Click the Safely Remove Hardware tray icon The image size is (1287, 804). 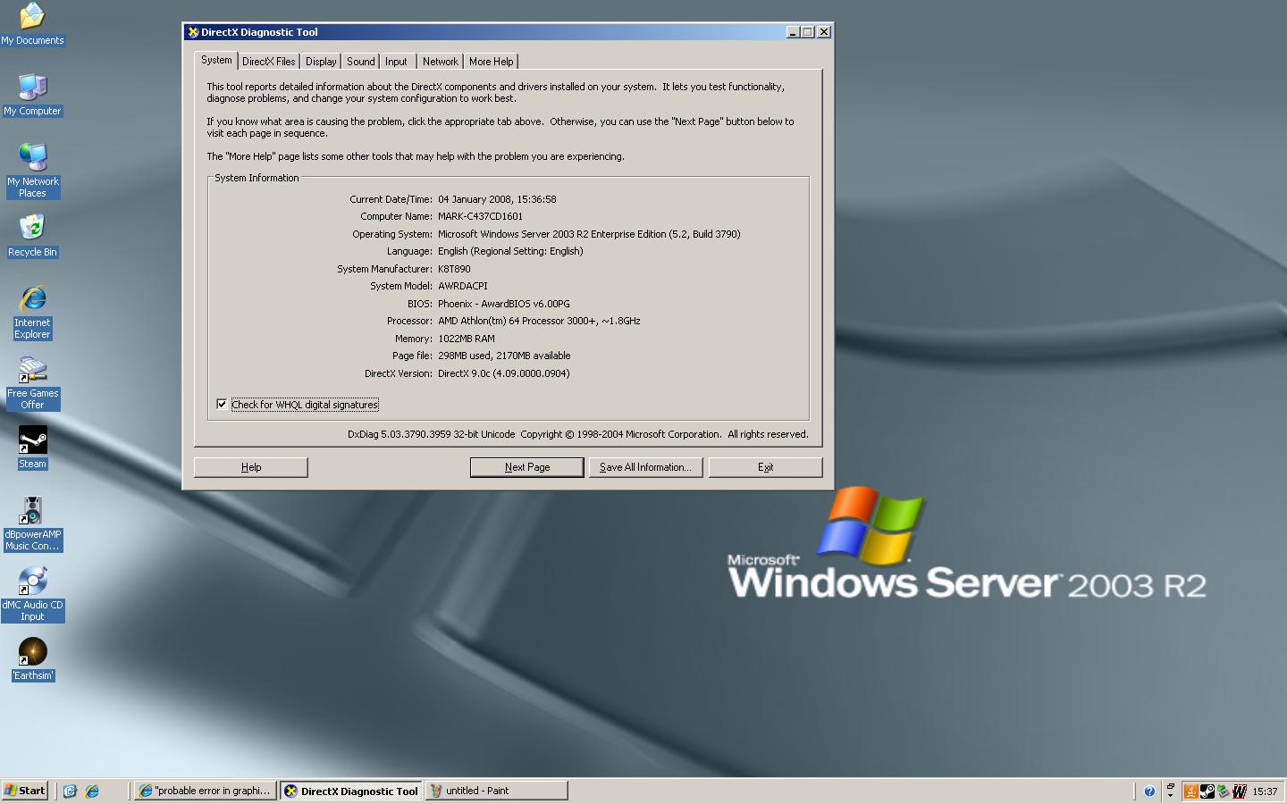tap(1223, 791)
